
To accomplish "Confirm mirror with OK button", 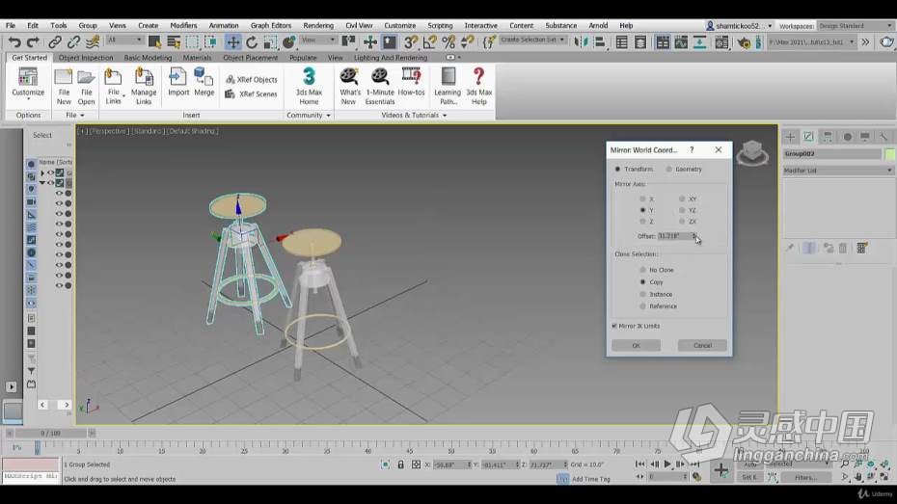I will click(637, 345).
